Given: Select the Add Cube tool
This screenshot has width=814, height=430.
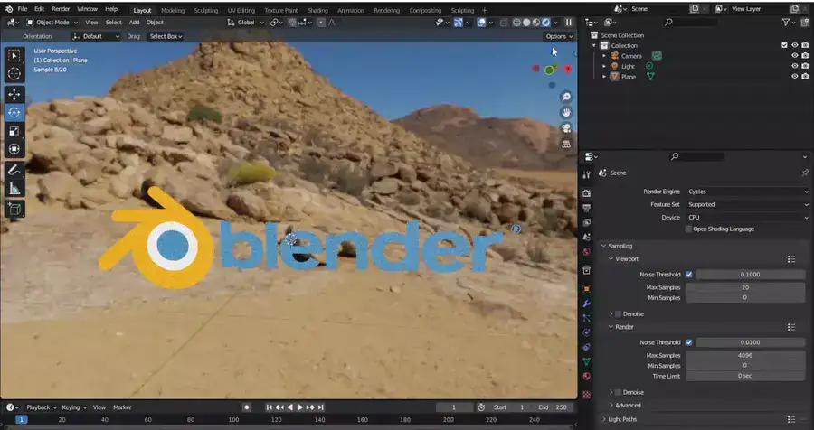Looking at the screenshot, I should coord(14,209).
